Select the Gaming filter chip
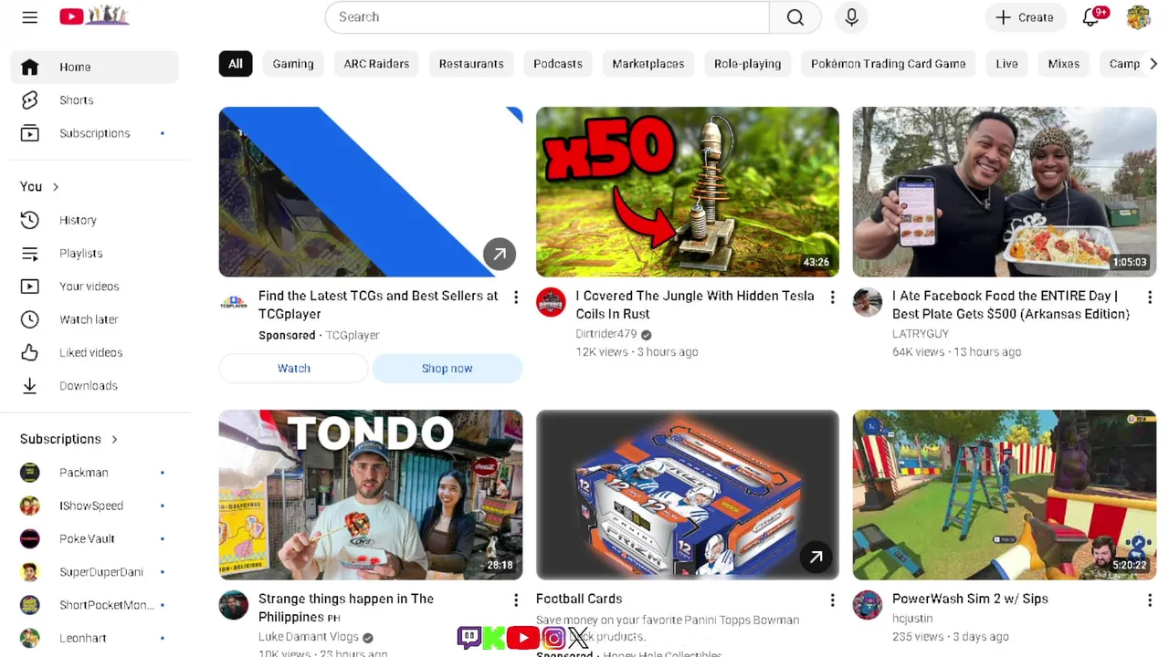The image size is (1169, 657). (x=293, y=64)
